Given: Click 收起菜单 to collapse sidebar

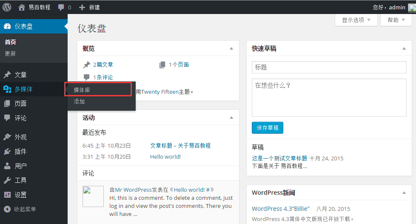Looking at the screenshot, I should click(25, 209).
